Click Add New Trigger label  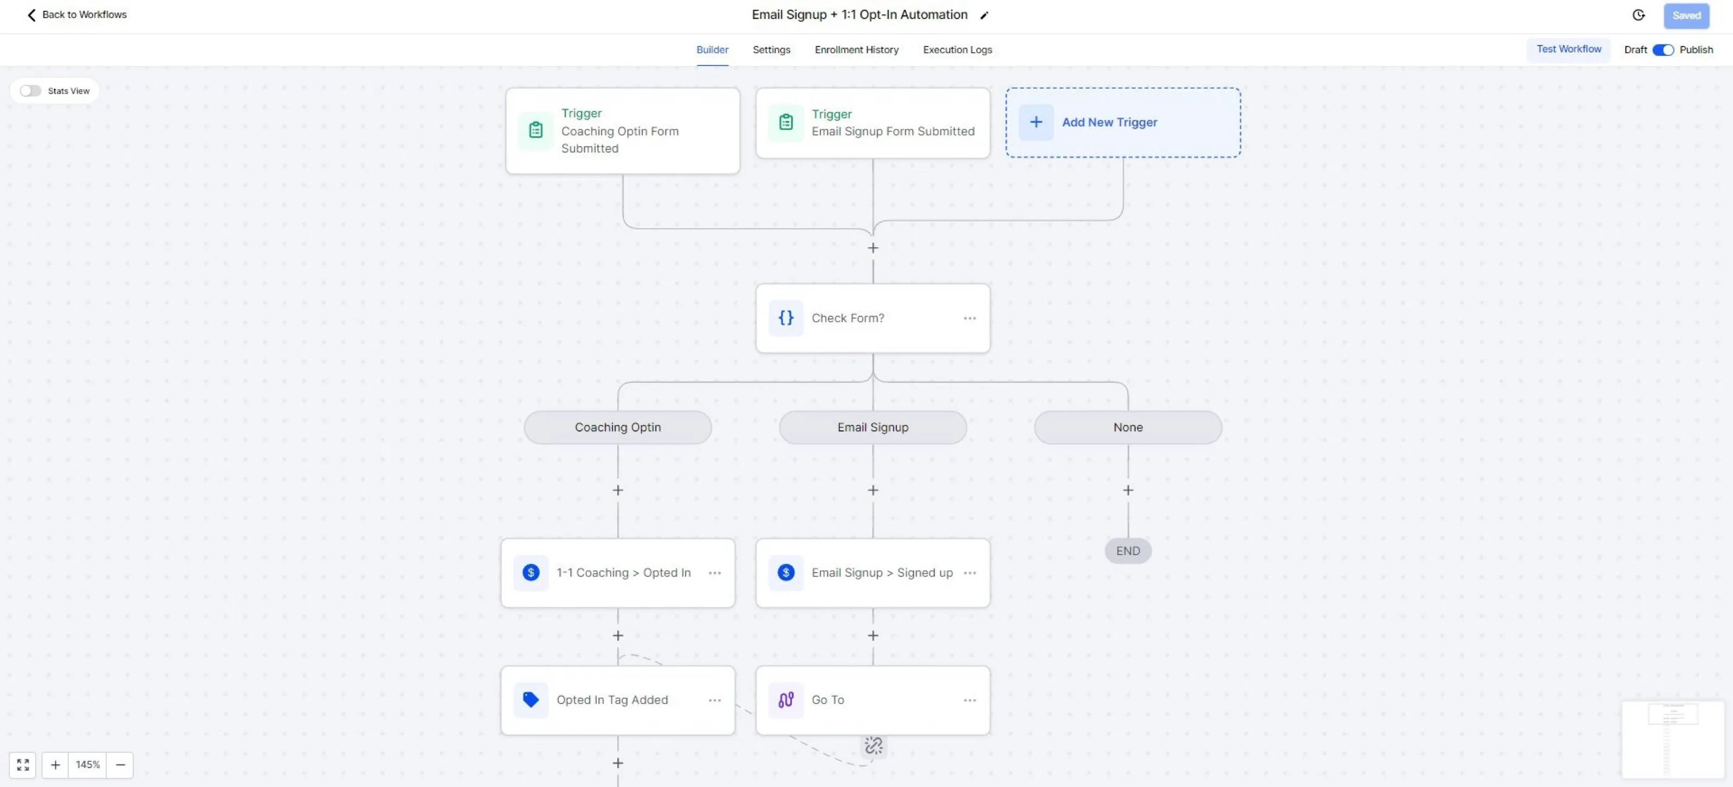tap(1109, 122)
